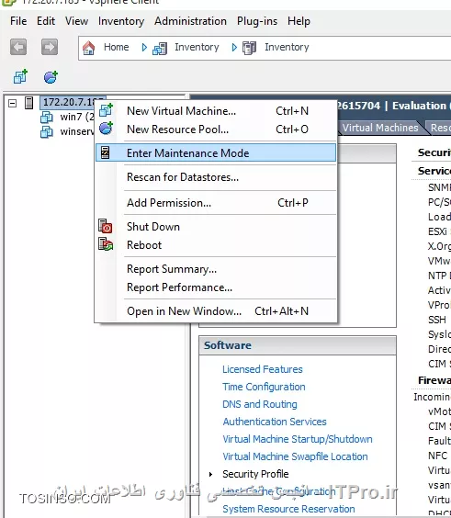
Task: Open Home breadcrumb dropdown arrow
Action: [x=144, y=48]
